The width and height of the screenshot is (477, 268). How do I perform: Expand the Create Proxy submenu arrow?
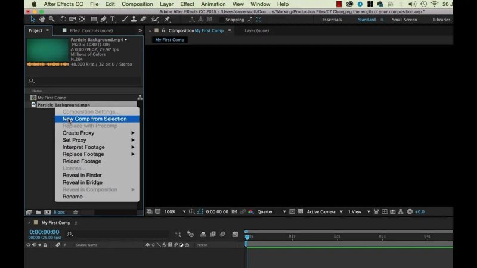(x=133, y=133)
